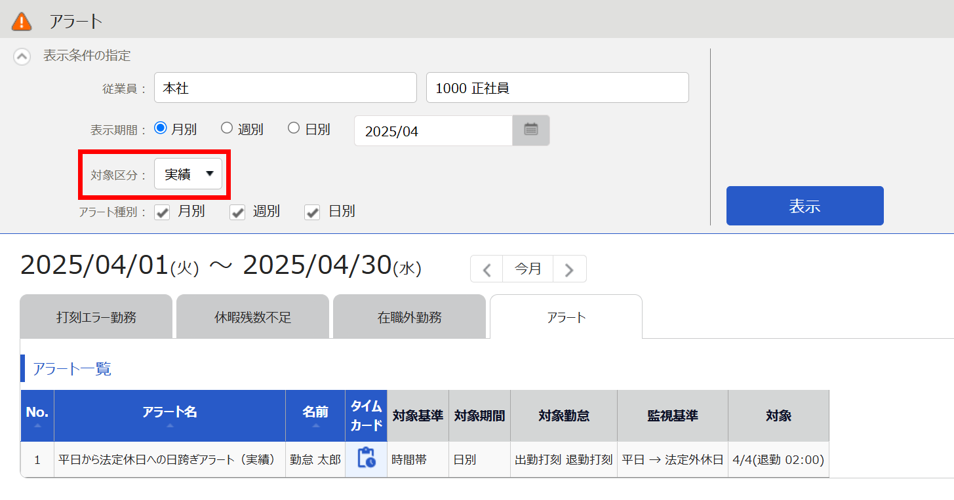Click the name cell 勤怠 太郎
The height and width of the screenshot is (500, 954).
[x=315, y=460]
